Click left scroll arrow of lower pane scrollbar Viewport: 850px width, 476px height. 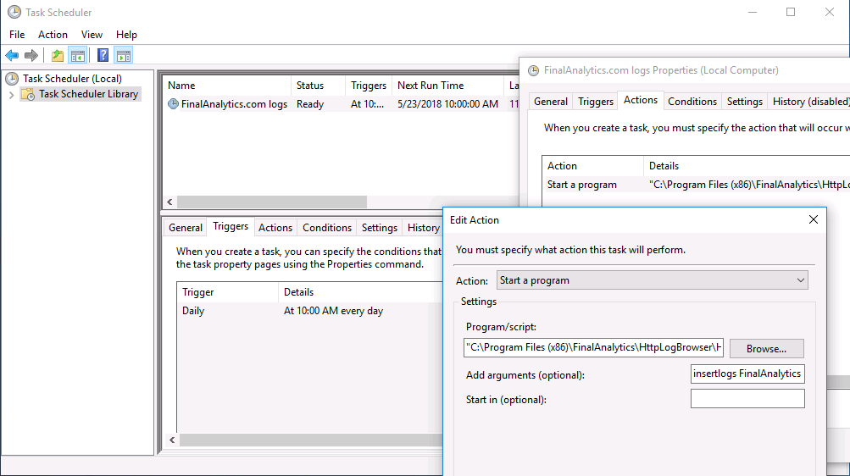[172, 440]
